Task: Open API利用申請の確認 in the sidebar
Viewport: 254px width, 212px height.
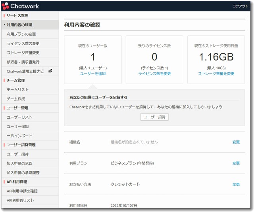Action: coord(30,191)
